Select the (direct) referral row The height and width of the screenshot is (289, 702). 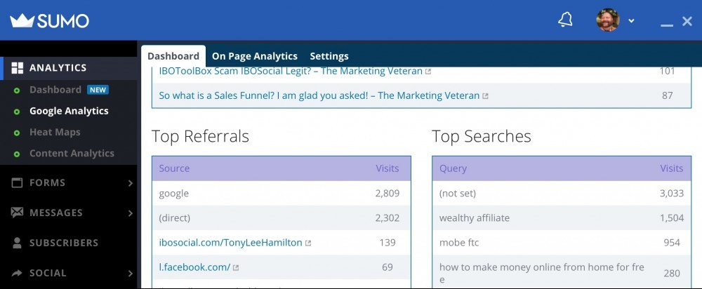(282, 218)
